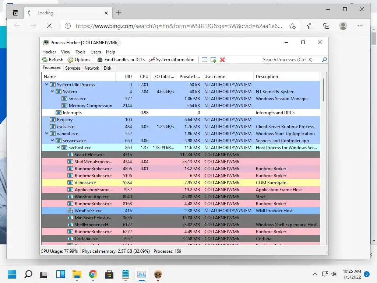Open Task View on the taskbar

[43, 274]
